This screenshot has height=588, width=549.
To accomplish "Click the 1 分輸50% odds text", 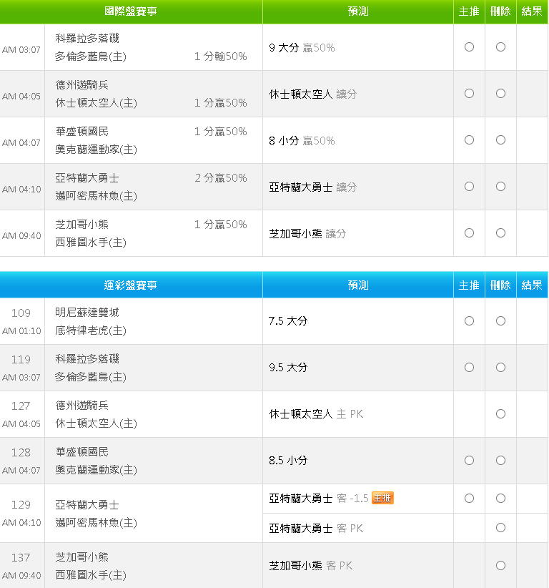I will 220,57.
